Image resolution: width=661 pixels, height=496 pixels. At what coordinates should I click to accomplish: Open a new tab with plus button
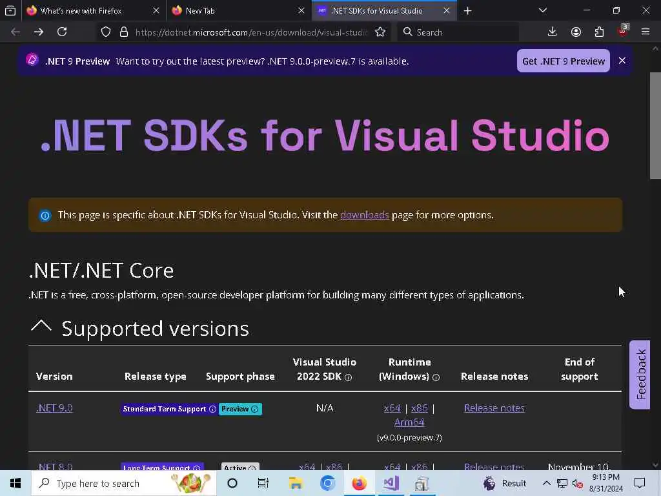tap(467, 11)
